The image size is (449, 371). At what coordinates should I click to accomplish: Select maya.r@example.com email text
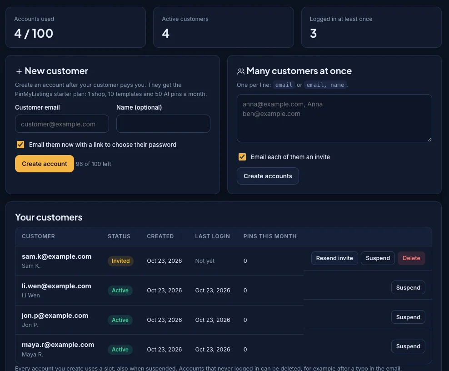pyautogui.click(x=58, y=345)
